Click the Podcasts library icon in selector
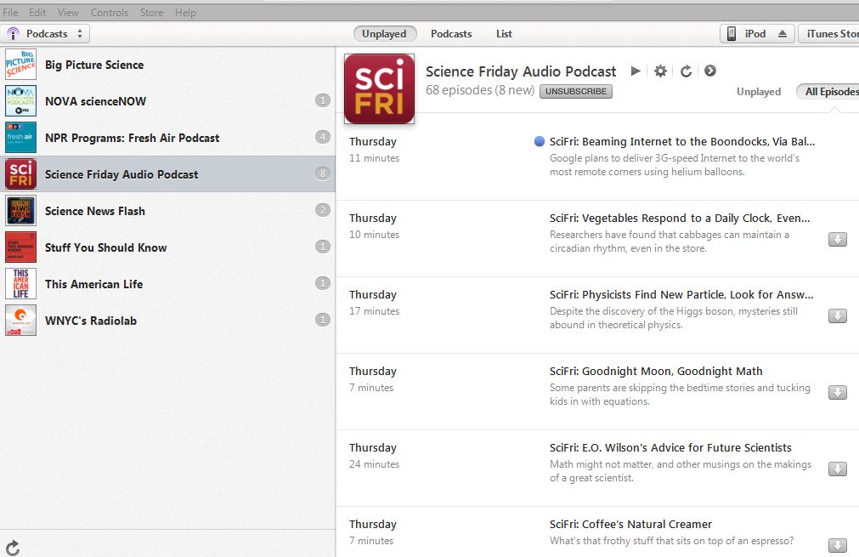This screenshot has height=557, width=859. click(13, 34)
